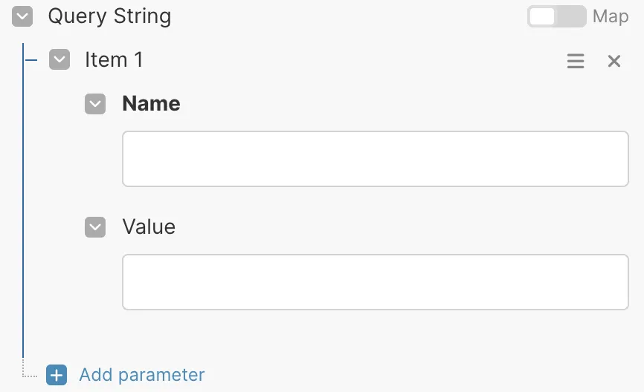The height and width of the screenshot is (392, 644).
Task: Click the Add parameter link
Action: 141,375
